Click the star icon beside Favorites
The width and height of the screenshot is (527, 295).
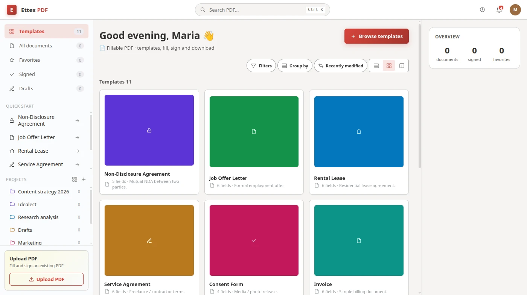(x=12, y=60)
